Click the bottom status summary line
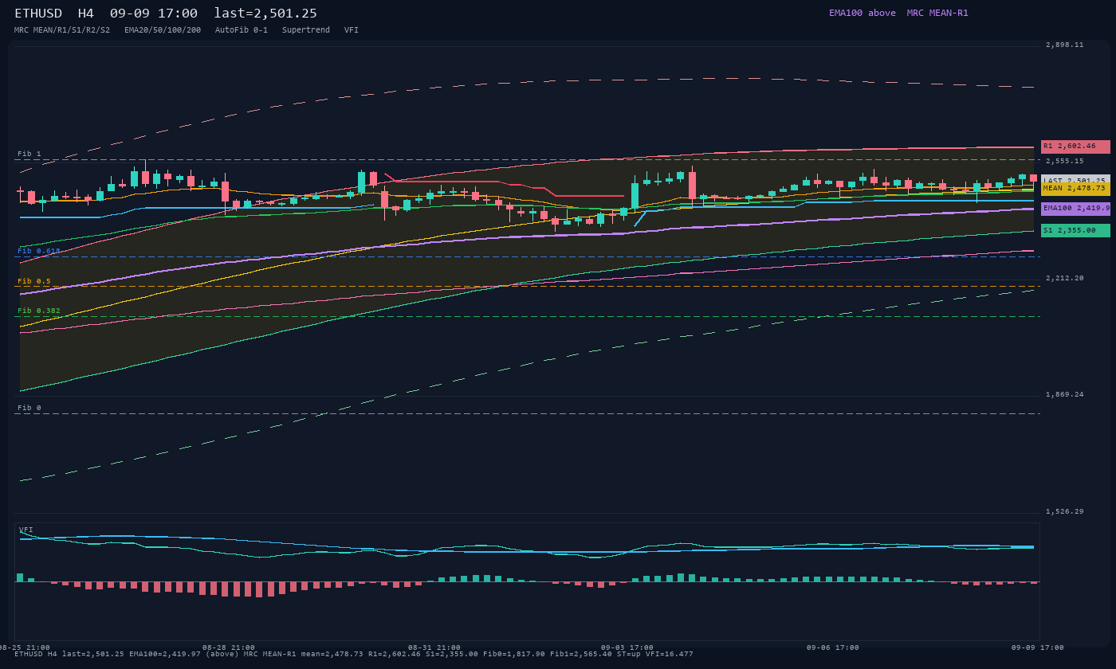Screen dimensions: 1116x669 pyautogui.click(x=354, y=655)
